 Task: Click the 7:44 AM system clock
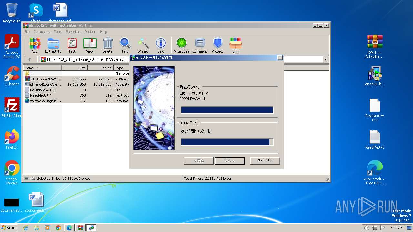click(397, 228)
